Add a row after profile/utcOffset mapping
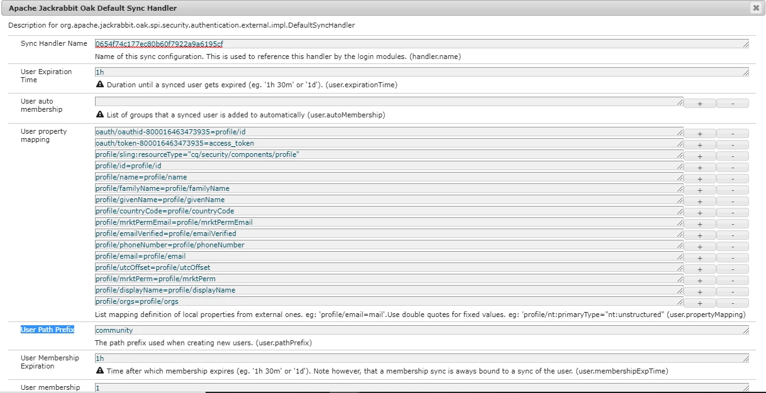The width and height of the screenshot is (766, 393). (700, 269)
